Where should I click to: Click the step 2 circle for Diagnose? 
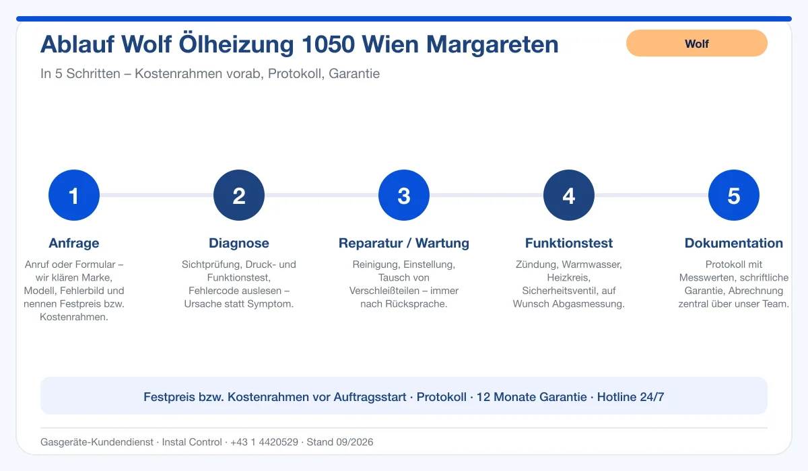(239, 195)
